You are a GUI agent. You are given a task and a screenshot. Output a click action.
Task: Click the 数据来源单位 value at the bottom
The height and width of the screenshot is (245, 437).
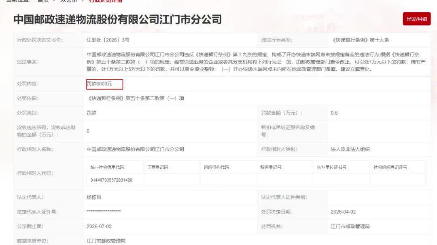coord(106,241)
